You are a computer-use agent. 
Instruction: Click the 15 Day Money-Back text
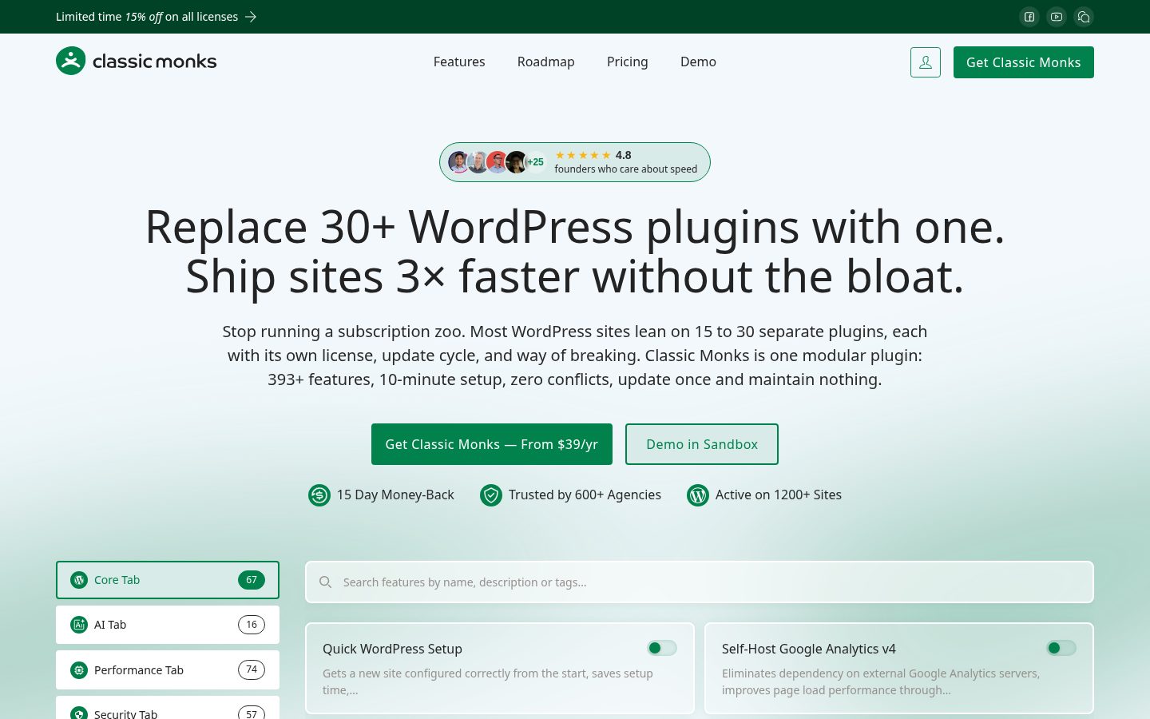[395, 495]
